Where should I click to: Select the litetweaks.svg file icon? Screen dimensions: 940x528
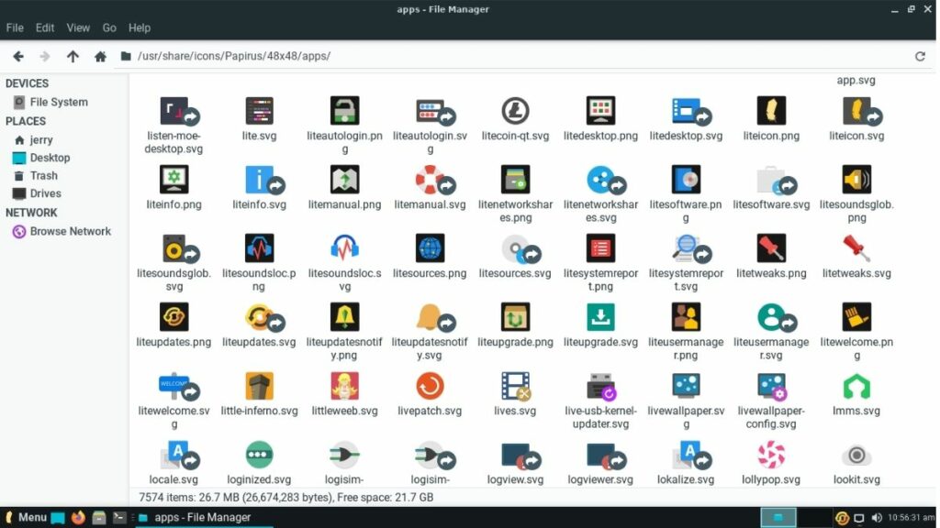[x=856, y=247]
